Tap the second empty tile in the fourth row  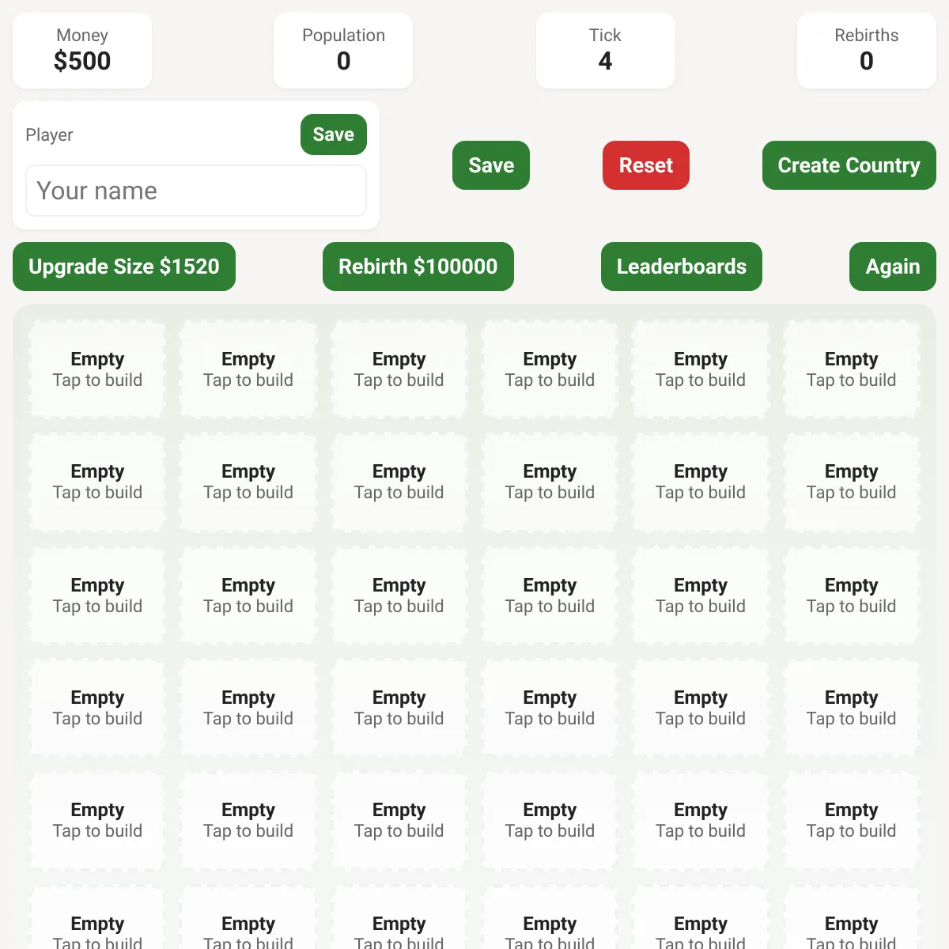(x=248, y=708)
